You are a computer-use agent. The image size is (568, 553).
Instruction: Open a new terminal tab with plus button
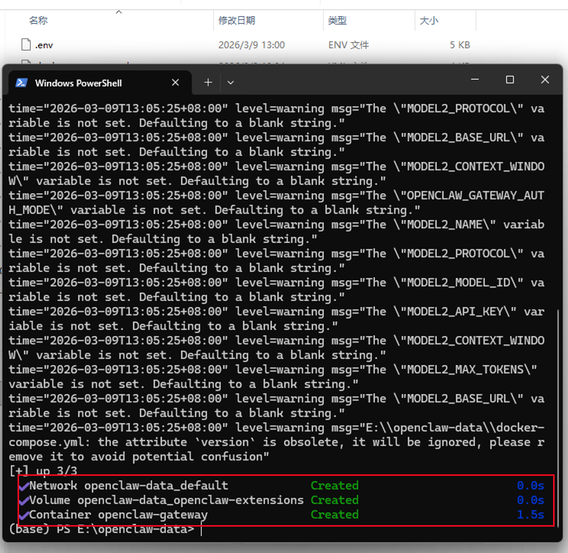coord(208,82)
